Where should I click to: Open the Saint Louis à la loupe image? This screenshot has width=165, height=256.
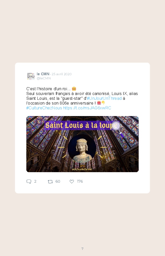point(82,144)
